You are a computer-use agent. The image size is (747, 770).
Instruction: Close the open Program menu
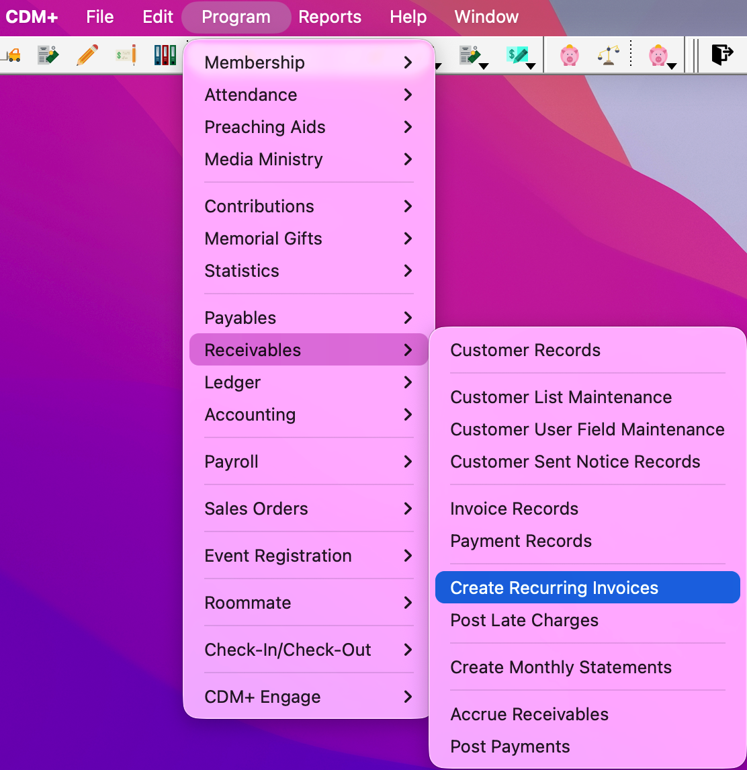236,17
